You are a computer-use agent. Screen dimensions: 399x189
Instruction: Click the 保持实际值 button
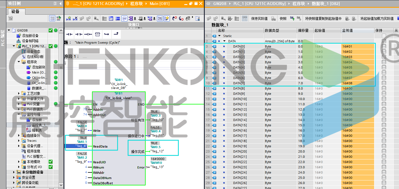click(x=259, y=19)
